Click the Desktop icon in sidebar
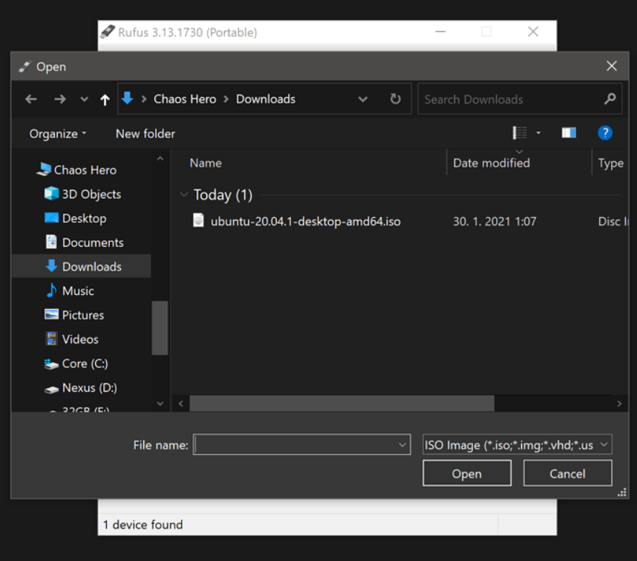 coord(51,218)
